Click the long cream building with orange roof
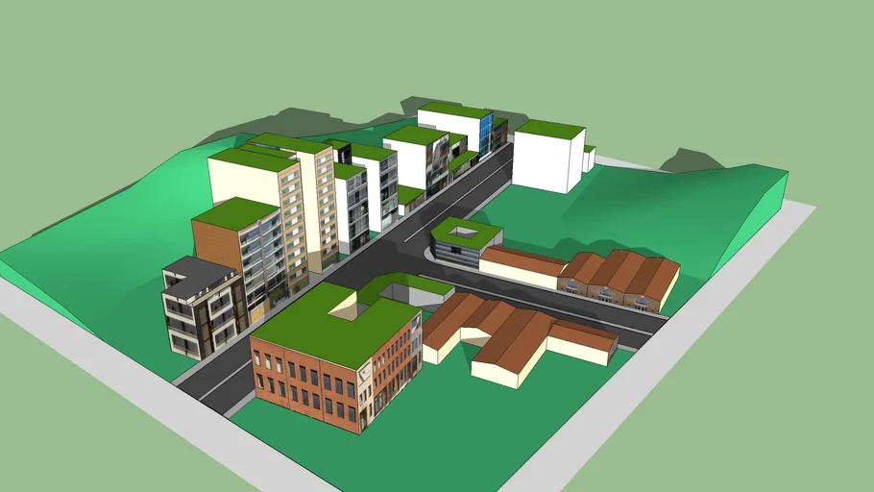874x492 pixels. pos(521,267)
